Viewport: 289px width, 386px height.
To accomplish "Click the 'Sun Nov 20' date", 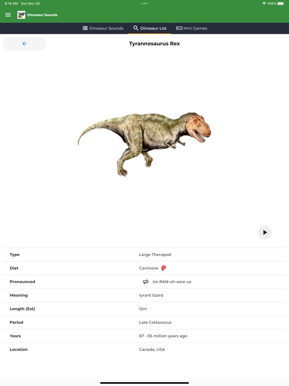I will [30, 4].
